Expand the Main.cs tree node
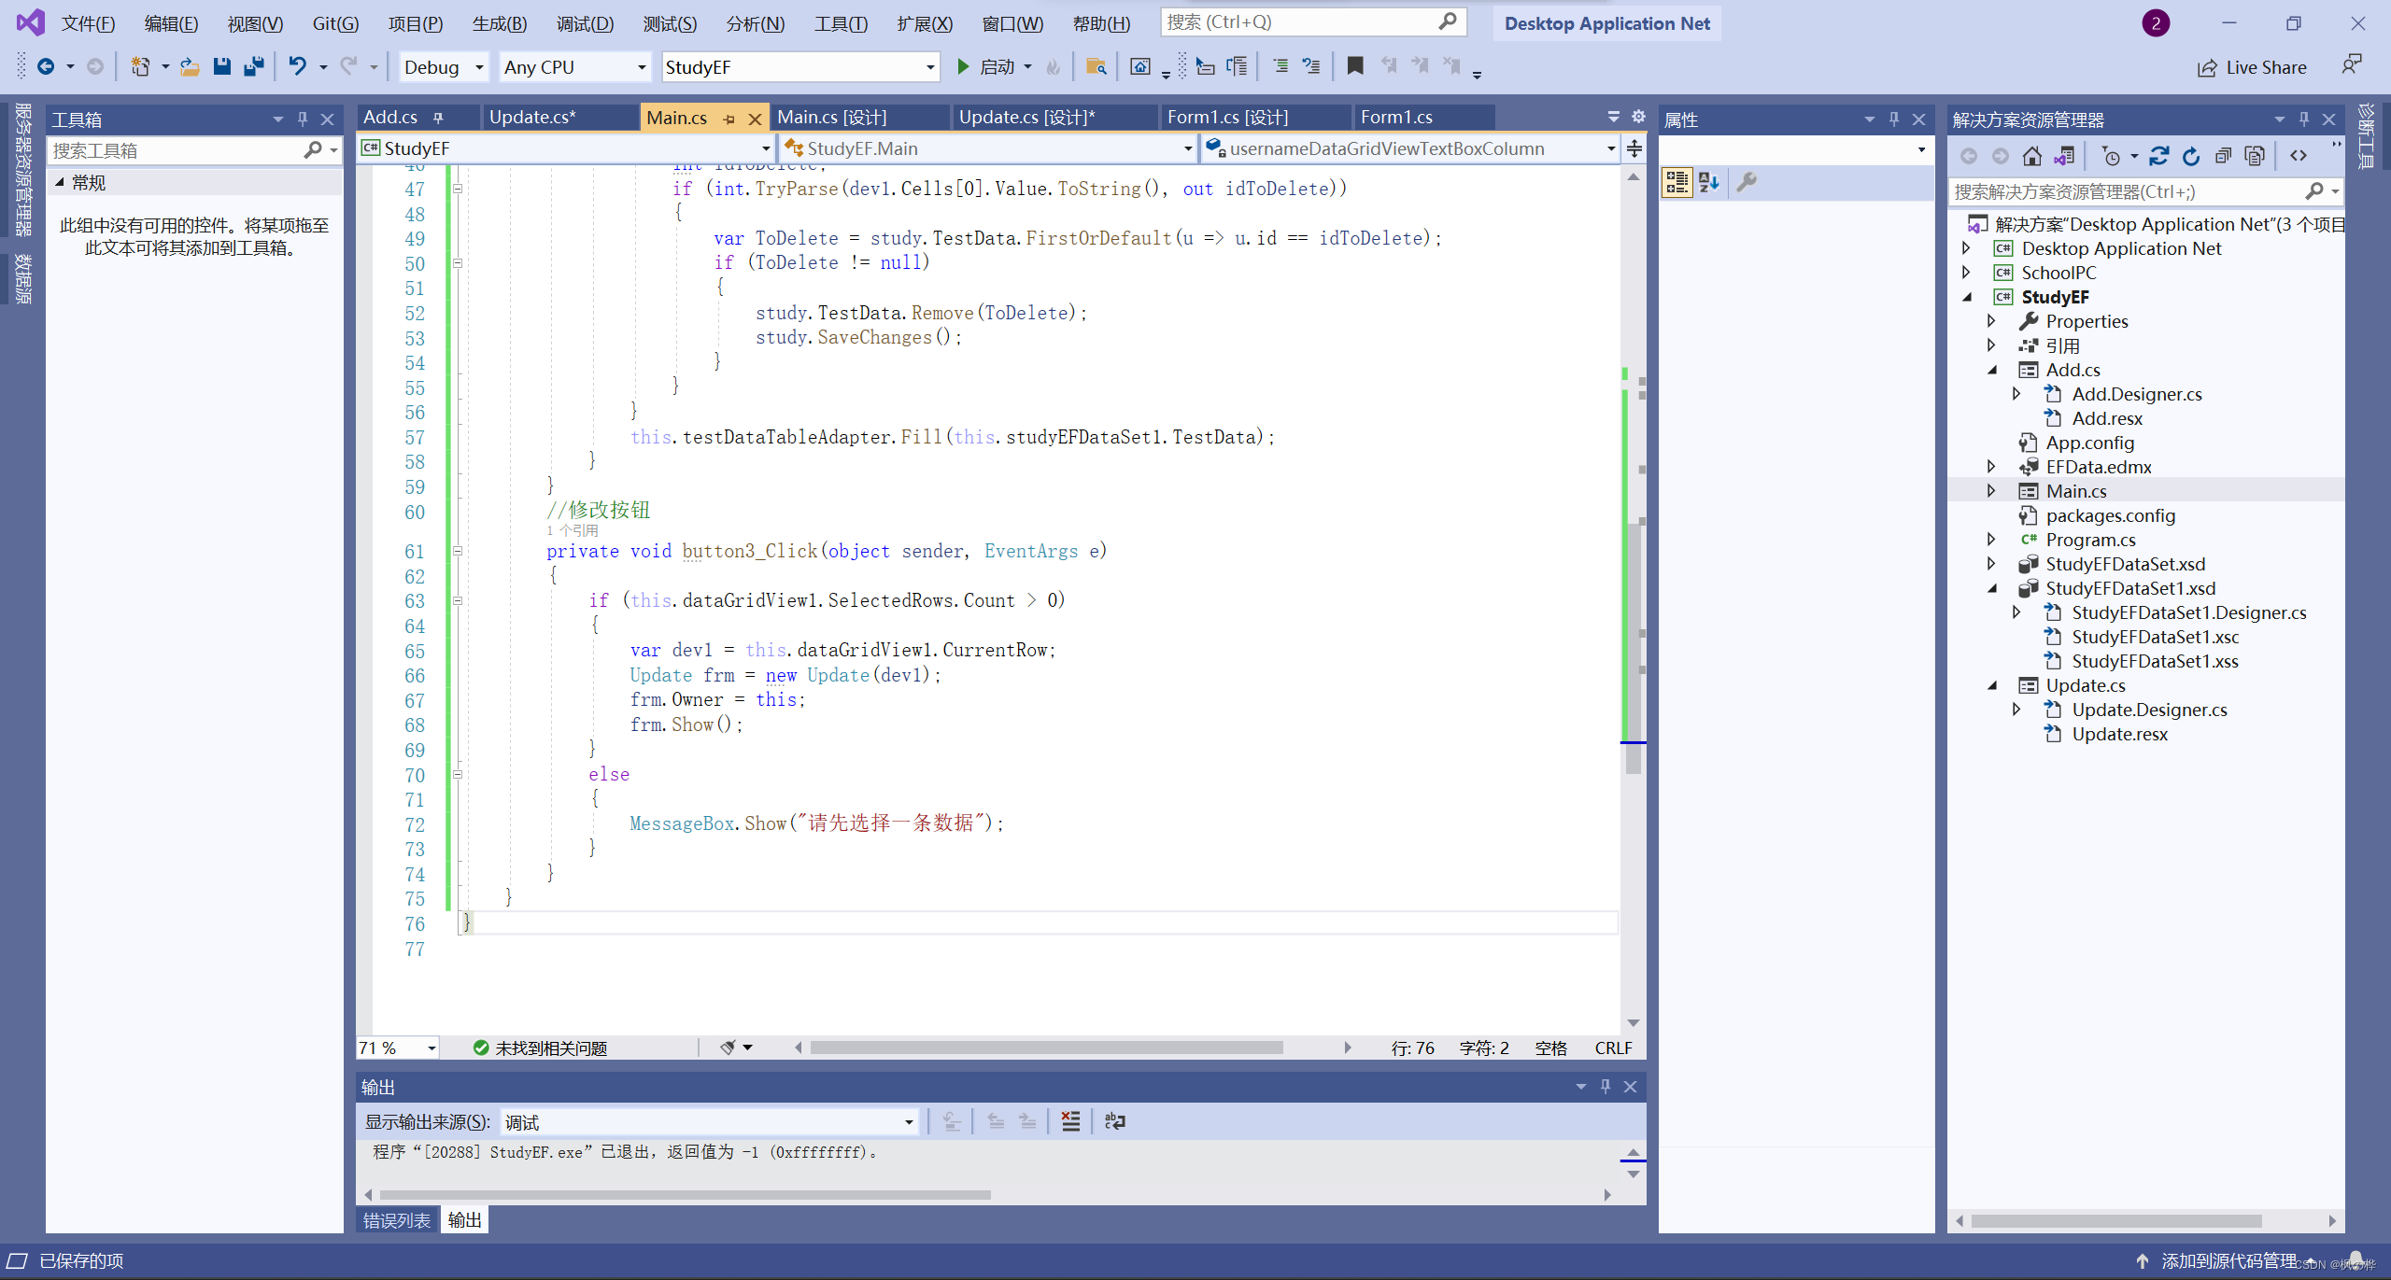 1990,491
